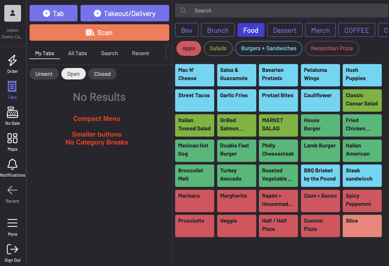Click the user profile avatar

tap(12, 13)
